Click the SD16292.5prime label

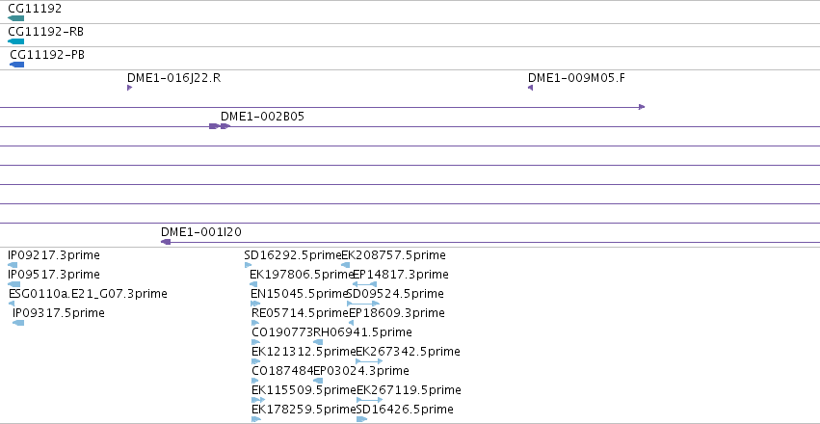coord(292,255)
